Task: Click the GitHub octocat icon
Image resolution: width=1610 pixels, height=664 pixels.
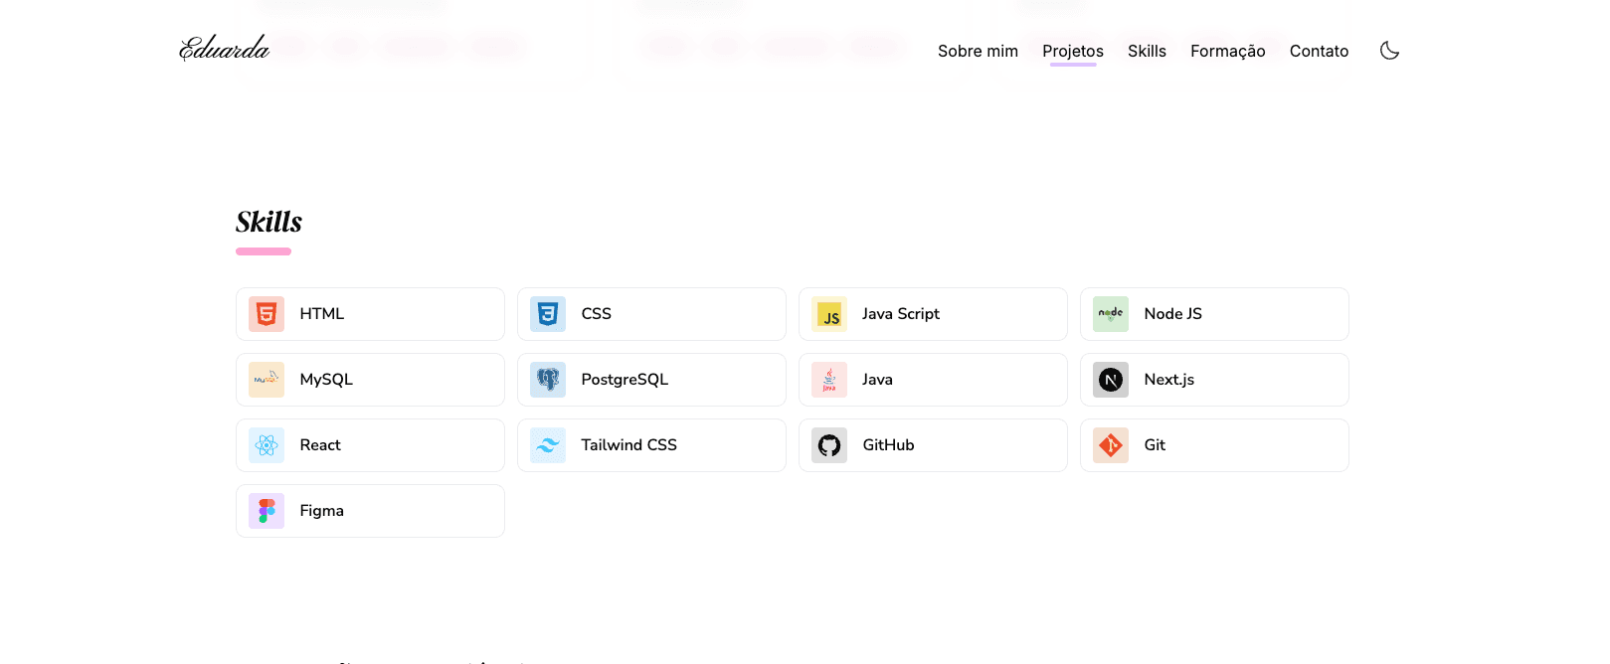Action: click(829, 445)
